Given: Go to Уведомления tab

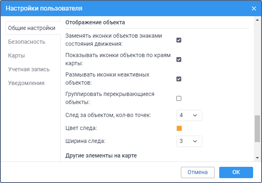Looking at the screenshot, I should point(26,83).
